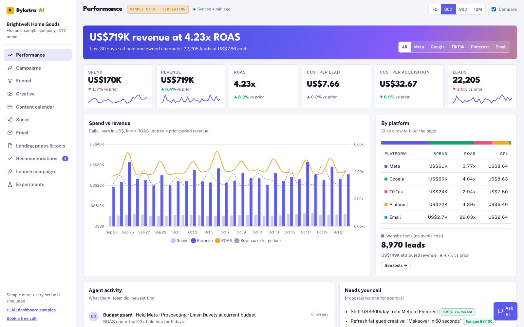The image size is (524, 327).
Task: Filter banner by Google channel
Action: pos(438,47)
